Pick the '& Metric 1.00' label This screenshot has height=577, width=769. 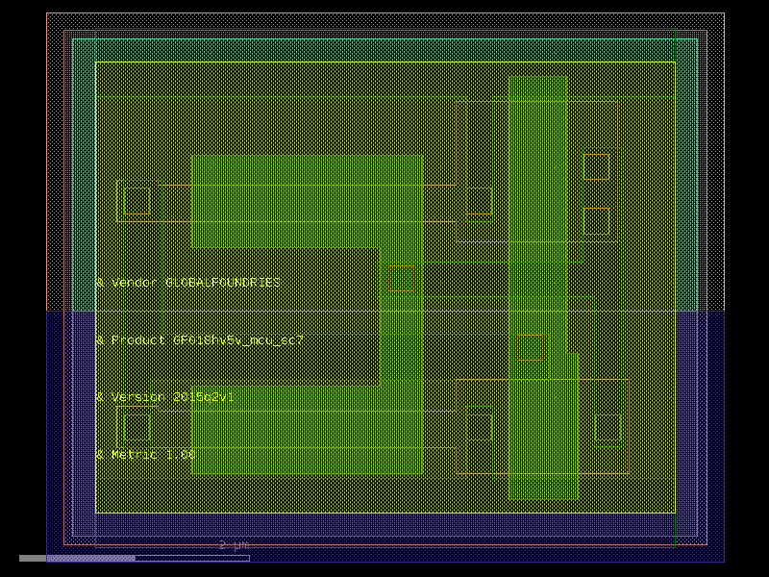(146, 454)
